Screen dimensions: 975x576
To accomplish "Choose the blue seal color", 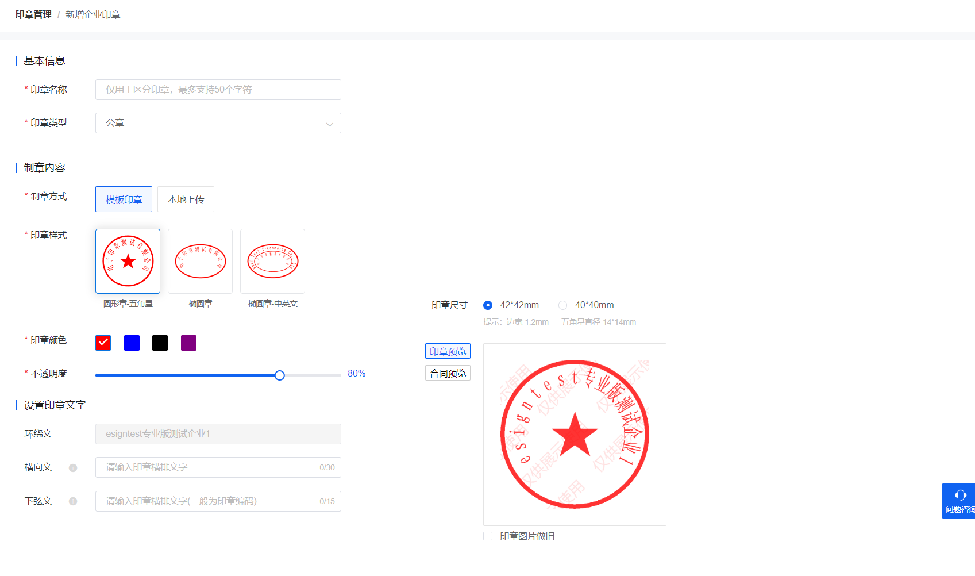I will (x=132, y=343).
